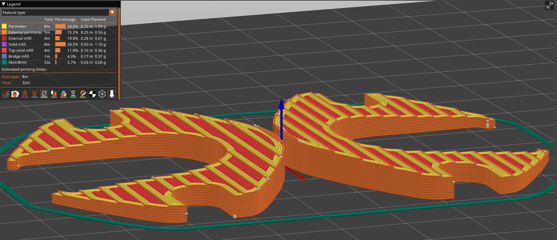Toggle the pause prints hourglass icon
The height and width of the screenshot is (240, 557).
coord(73,94)
